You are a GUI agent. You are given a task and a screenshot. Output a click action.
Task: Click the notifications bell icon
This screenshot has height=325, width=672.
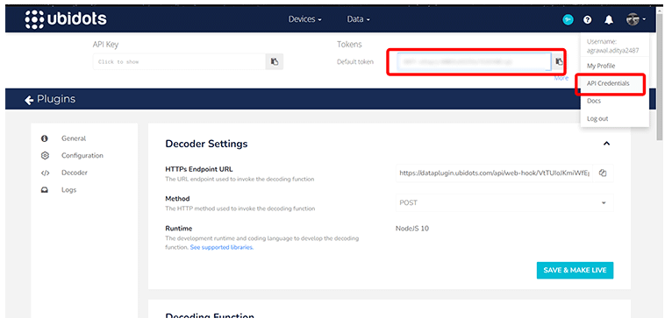click(x=609, y=19)
